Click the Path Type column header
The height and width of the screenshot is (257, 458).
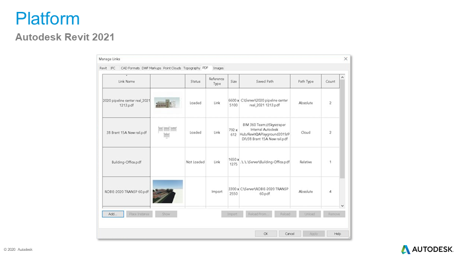(305, 81)
